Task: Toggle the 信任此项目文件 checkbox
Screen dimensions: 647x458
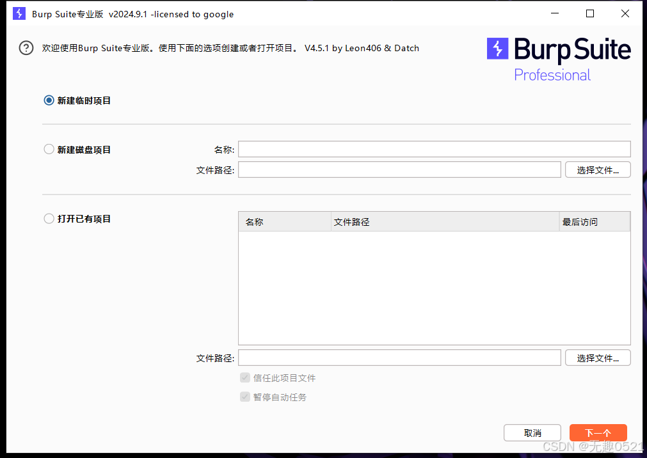Action: coord(245,377)
